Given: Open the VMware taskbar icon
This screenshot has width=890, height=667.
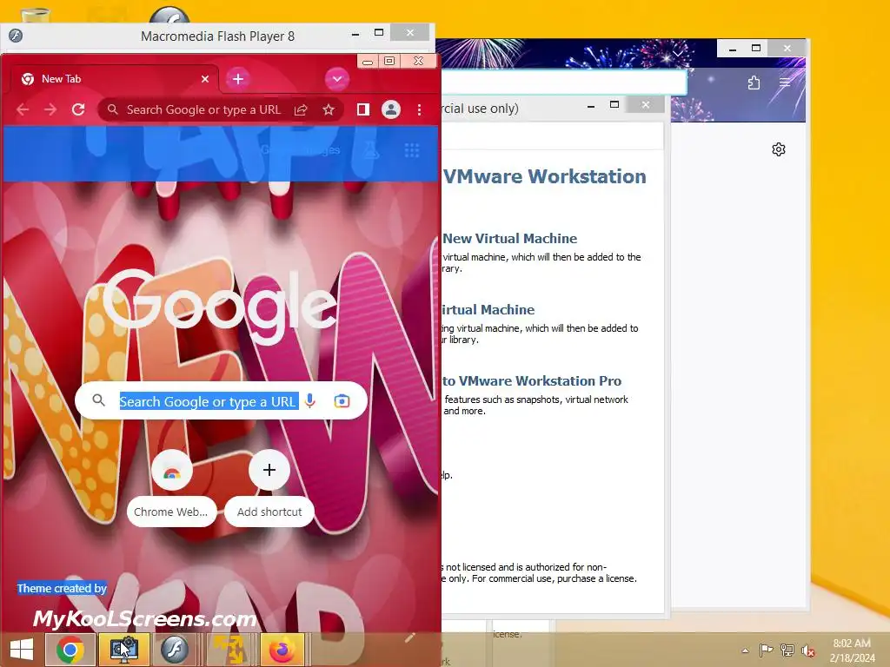Looking at the screenshot, I should click(123, 650).
